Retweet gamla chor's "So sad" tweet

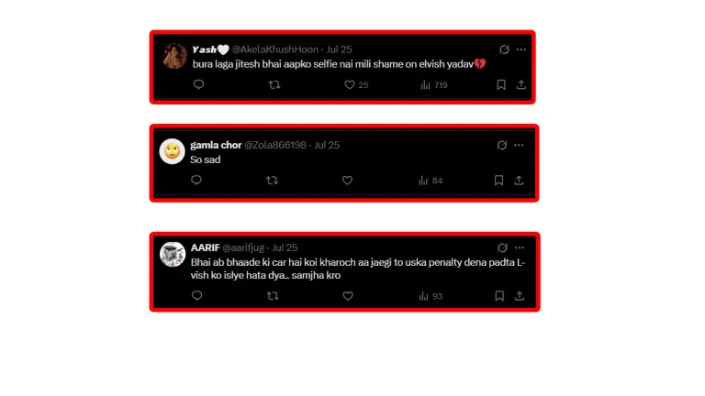tap(272, 181)
